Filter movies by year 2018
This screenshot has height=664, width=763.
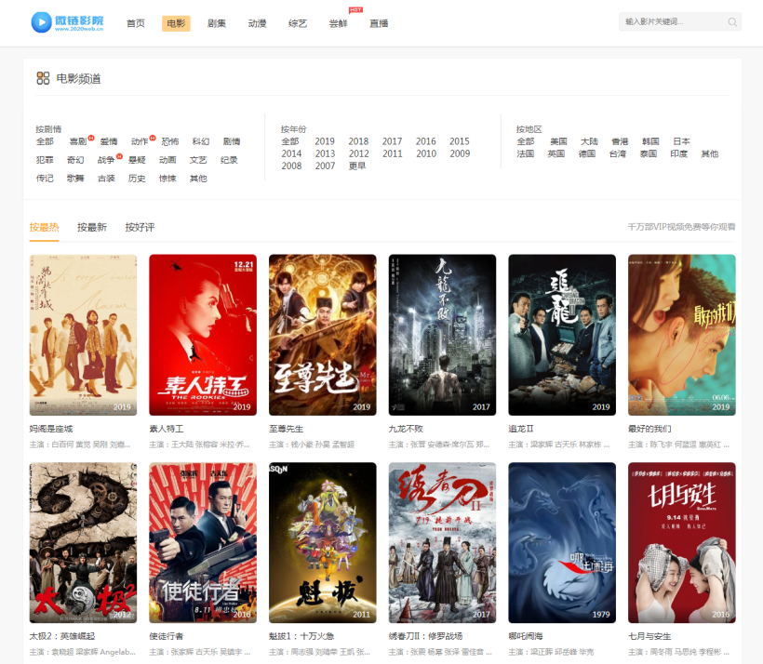(x=358, y=142)
